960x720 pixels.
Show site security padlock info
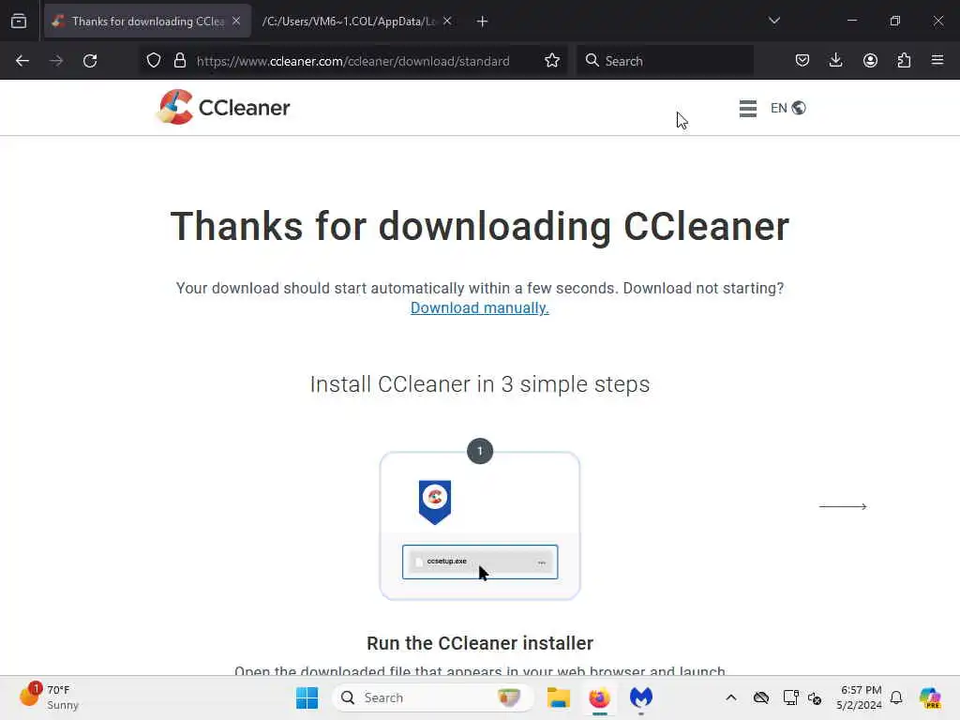(x=180, y=61)
